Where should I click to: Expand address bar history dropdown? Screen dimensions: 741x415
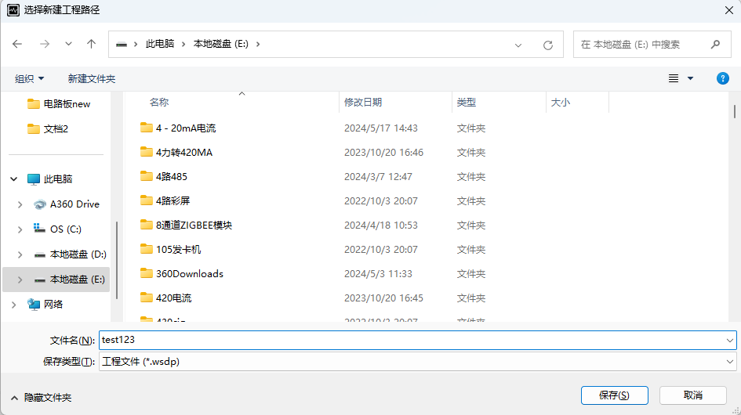(518, 45)
